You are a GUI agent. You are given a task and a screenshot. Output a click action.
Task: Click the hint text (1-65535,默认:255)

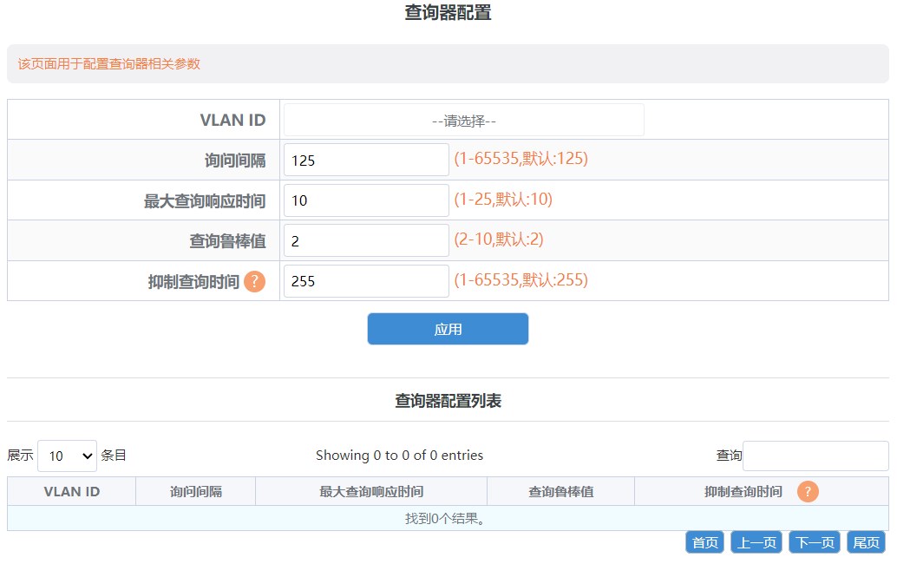(521, 279)
